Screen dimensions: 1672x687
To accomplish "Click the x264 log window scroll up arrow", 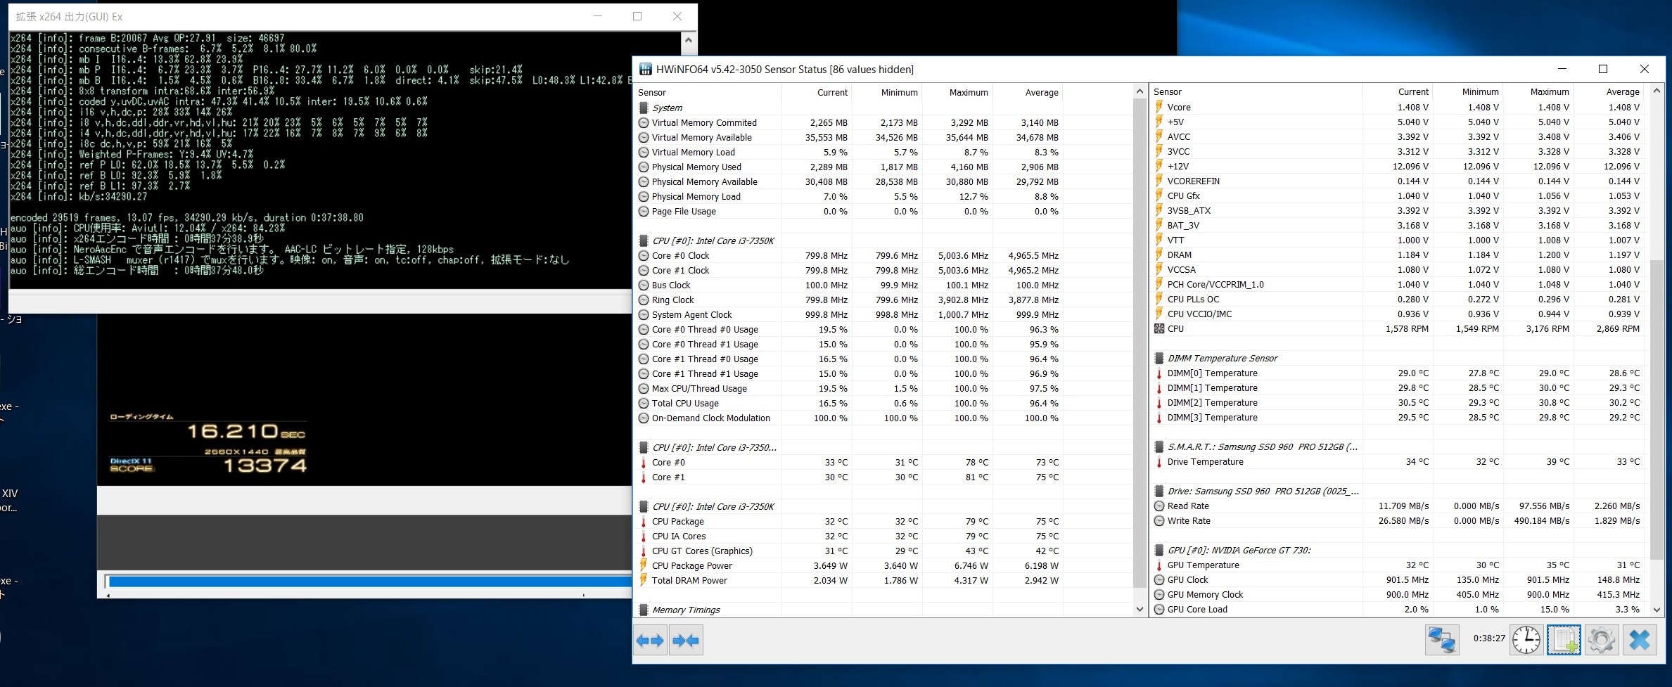I will pyautogui.click(x=689, y=41).
